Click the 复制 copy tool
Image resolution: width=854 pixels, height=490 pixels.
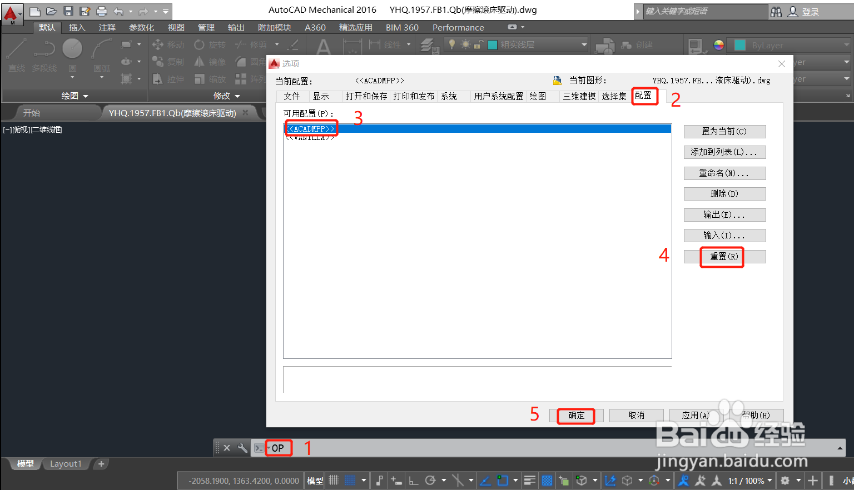(168, 62)
